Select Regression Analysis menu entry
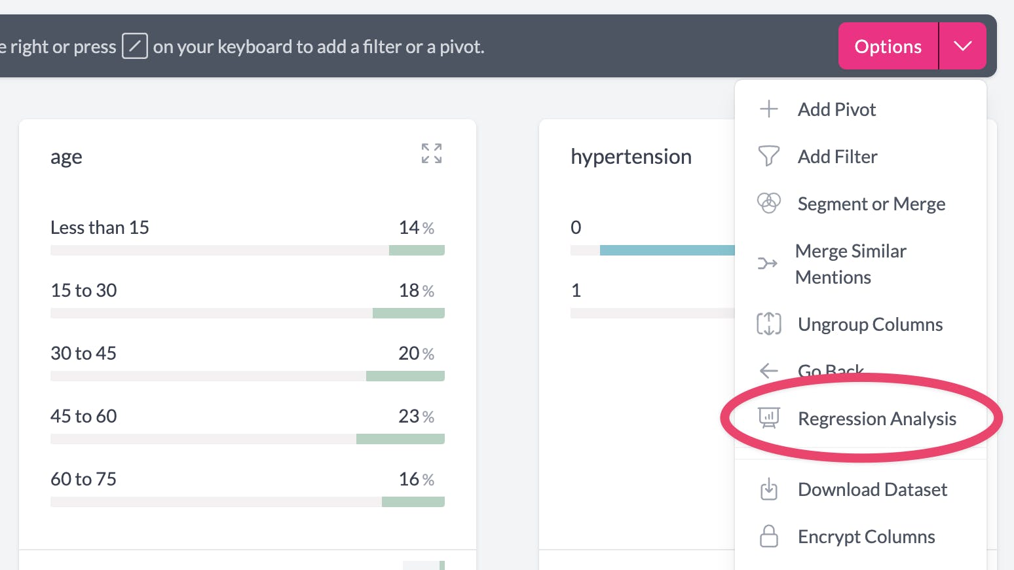Viewport: 1014px width, 570px height. 876,419
